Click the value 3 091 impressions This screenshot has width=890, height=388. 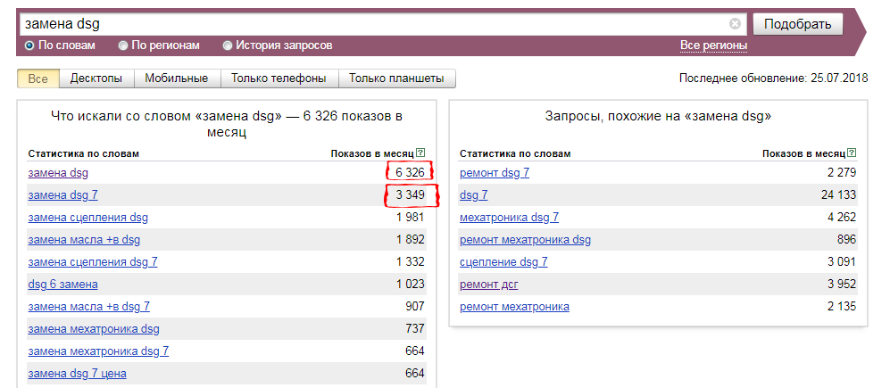click(842, 262)
